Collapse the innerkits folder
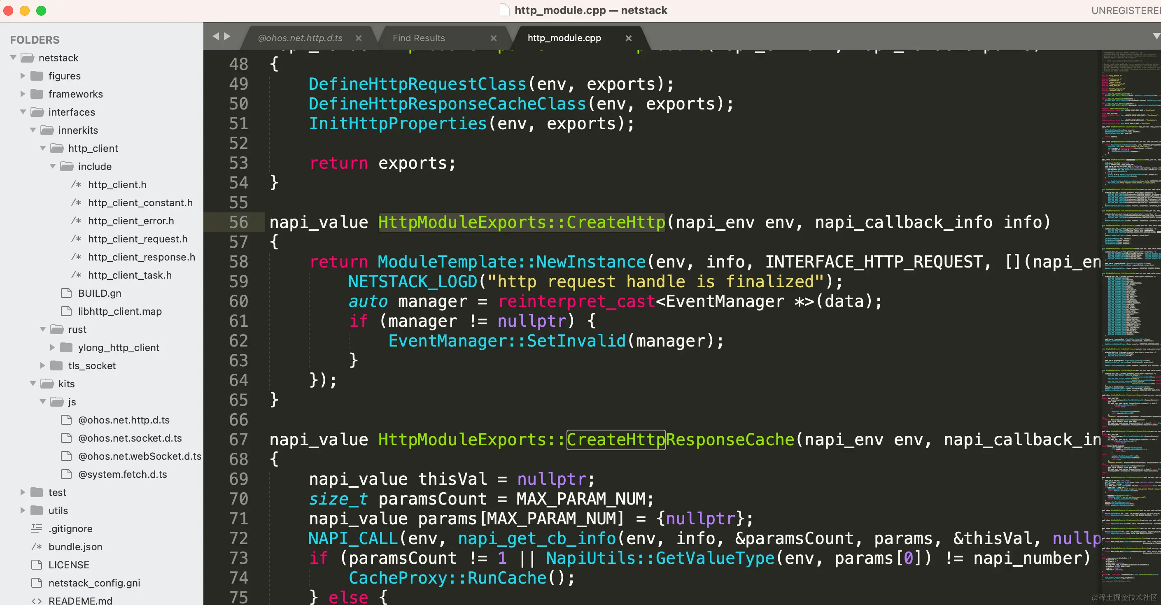 33,130
